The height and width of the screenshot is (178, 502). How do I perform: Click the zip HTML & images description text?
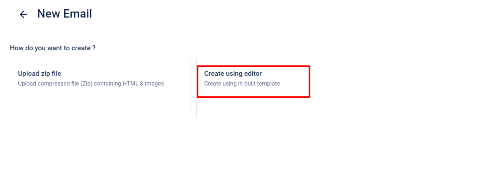coord(91,83)
